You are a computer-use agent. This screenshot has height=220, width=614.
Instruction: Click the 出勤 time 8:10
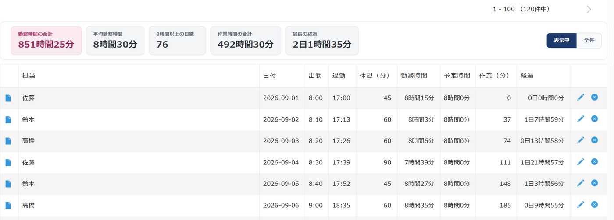click(316, 119)
